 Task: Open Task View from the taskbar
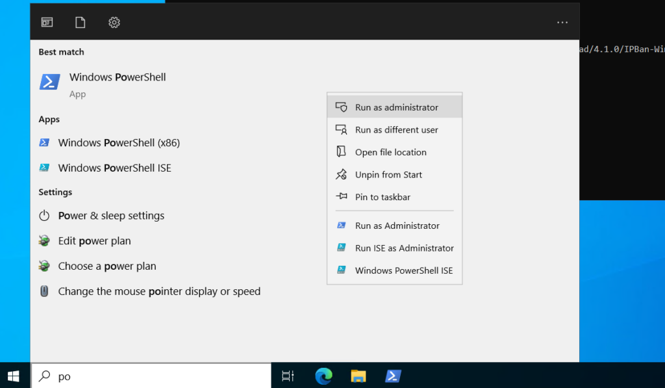pos(288,376)
